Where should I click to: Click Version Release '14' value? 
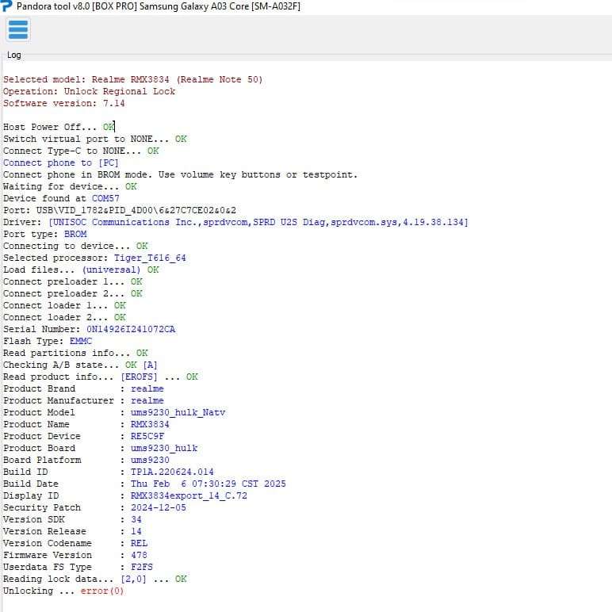pyautogui.click(x=136, y=532)
